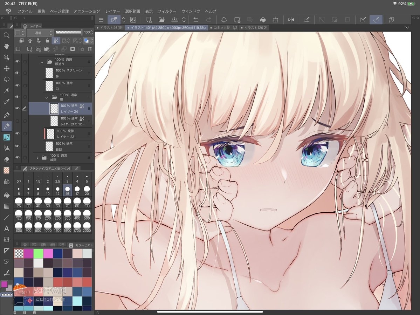Collapse the 瞳 layer folder

click(x=47, y=97)
